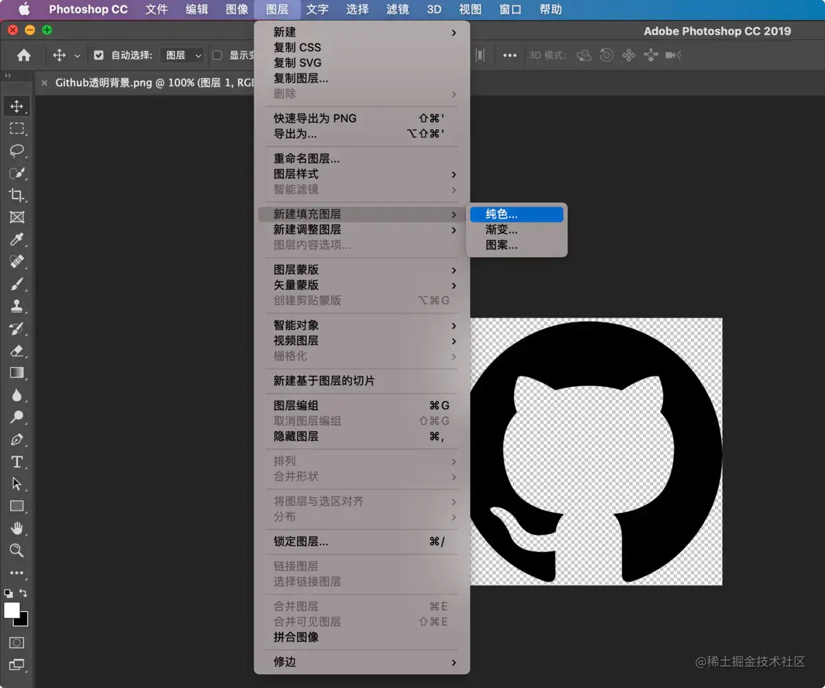Viewport: 825px width, 688px height.
Task: Choose 图案... from the submenu
Action: coord(516,245)
